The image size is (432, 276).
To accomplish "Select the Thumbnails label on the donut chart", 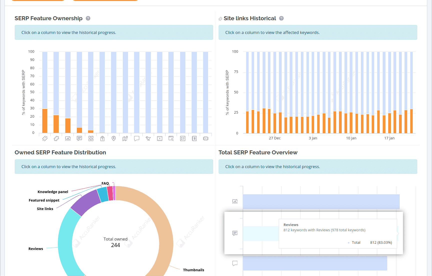I will [x=193, y=270].
